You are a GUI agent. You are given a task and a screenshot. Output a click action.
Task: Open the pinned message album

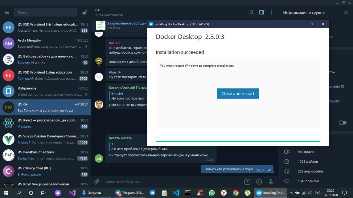pyautogui.click(x=121, y=26)
